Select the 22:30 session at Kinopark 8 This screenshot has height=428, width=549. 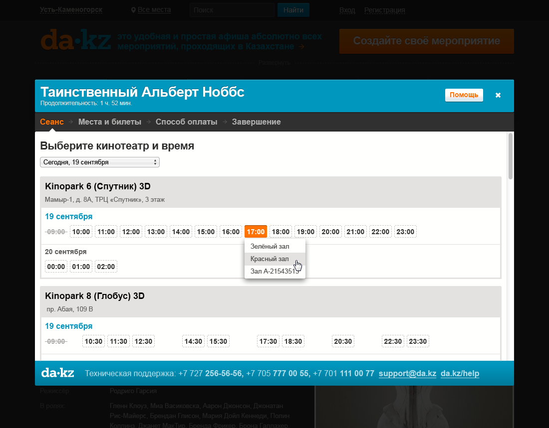pyautogui.click(x=393, y=341)
